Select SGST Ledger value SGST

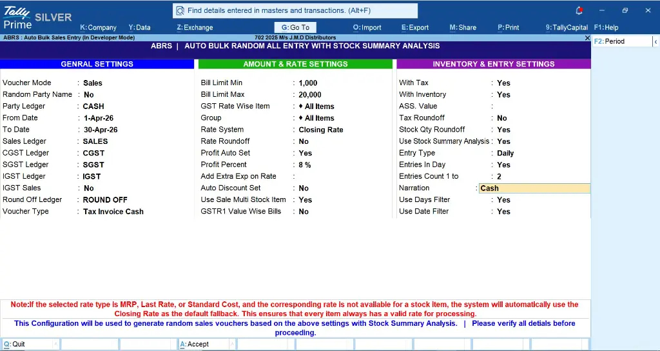pos(93,165)
